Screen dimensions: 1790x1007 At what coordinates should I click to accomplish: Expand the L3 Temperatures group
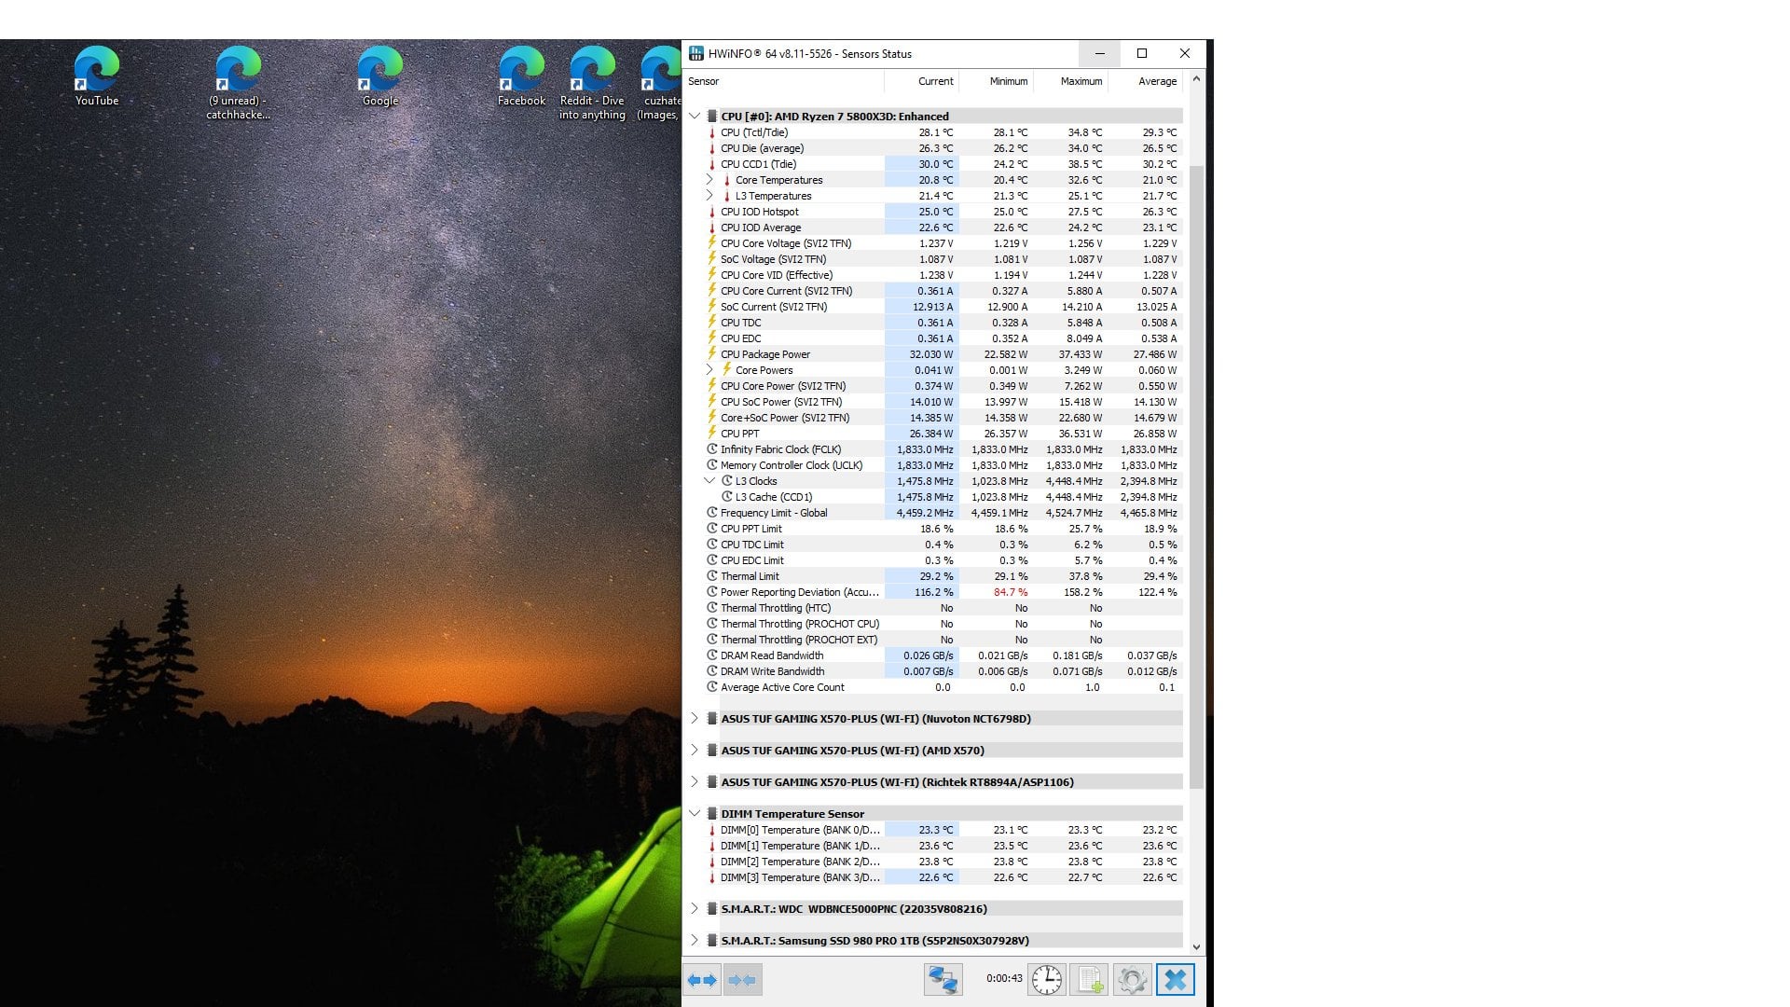[709, 196]
